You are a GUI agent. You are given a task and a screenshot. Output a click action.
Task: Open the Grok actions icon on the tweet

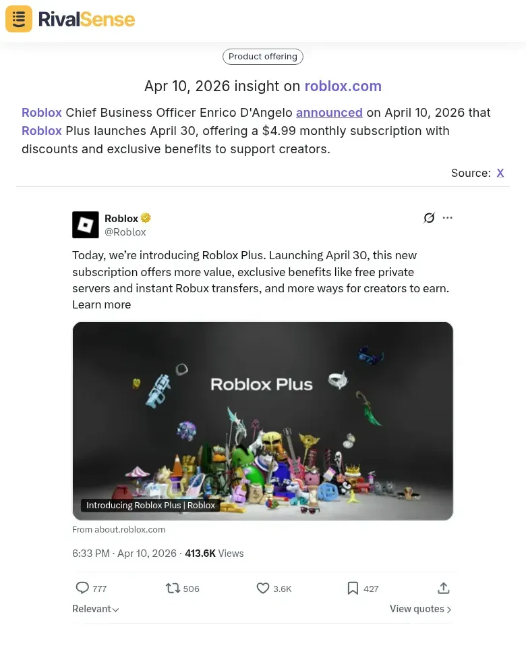click(430, 217)
